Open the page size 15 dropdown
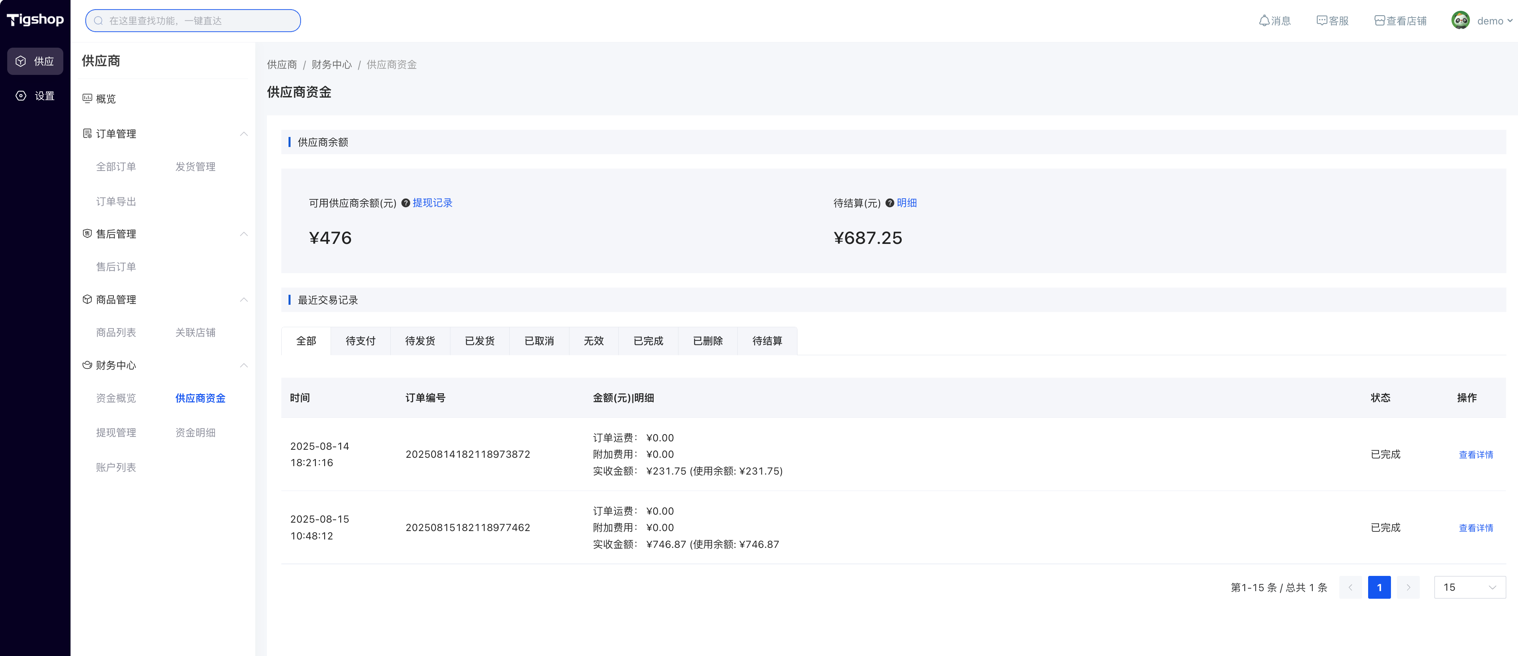The height and width of the screenshot is (656, 1518). coord(1470,588)
